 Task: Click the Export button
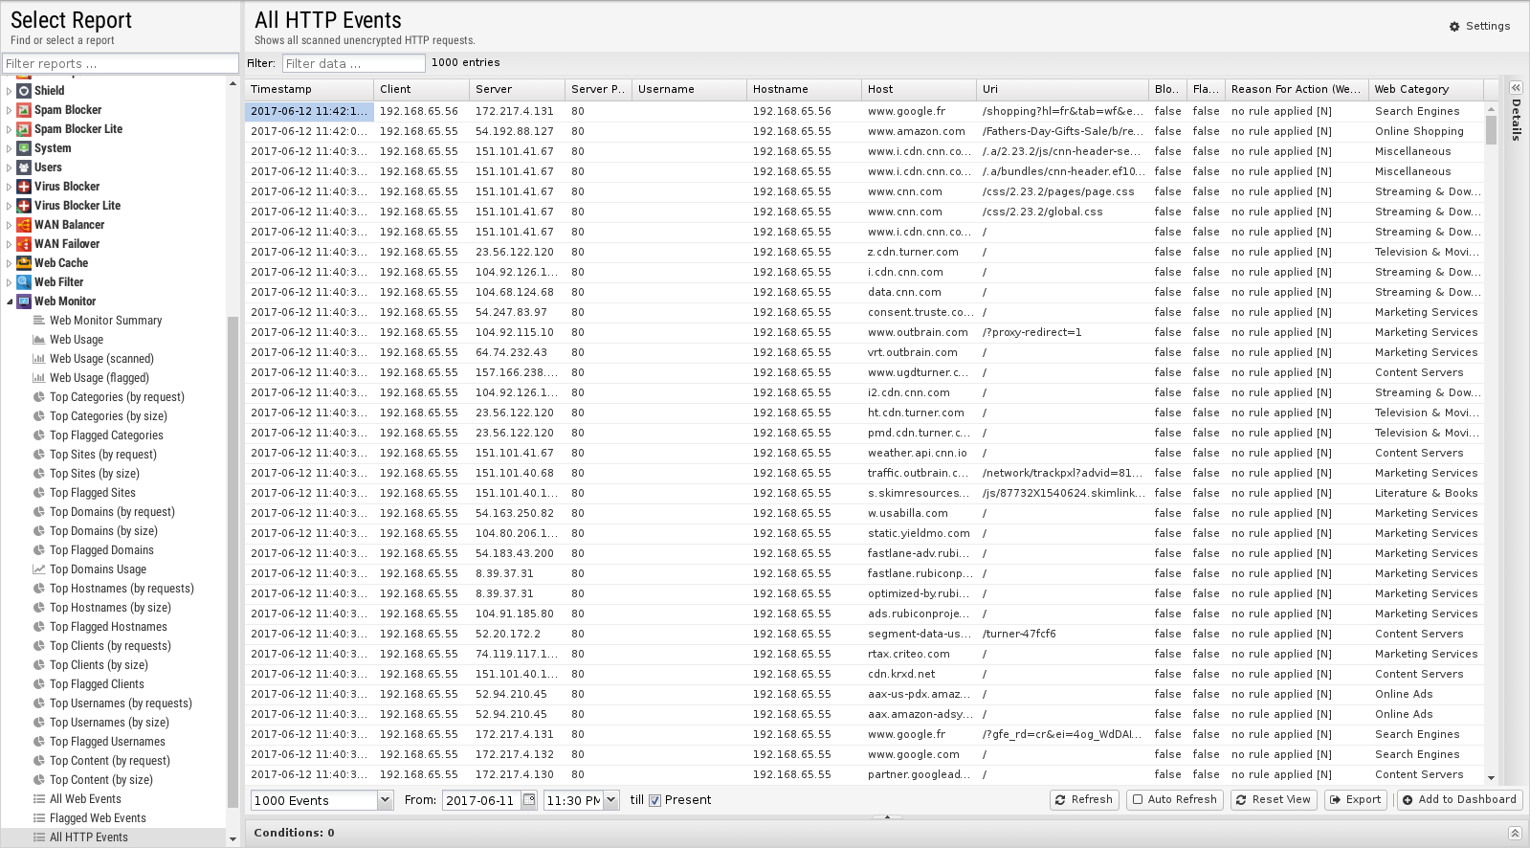[x=1353, y=800]
